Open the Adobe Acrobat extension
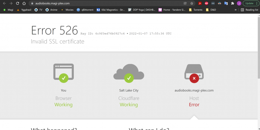 point(200,3)
